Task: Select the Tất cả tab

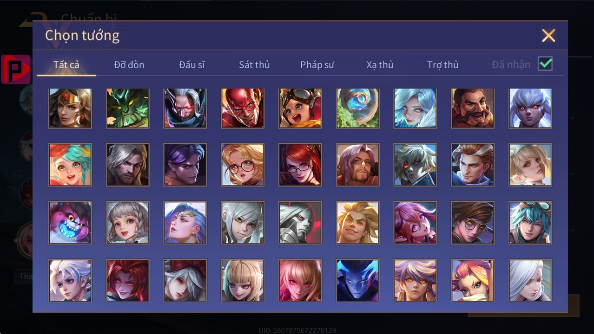Action: click(66, 65)
